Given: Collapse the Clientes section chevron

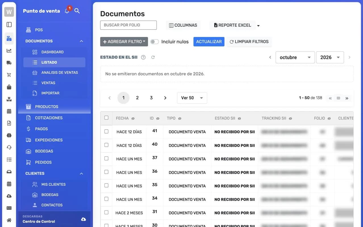Looking at the screenshot, I should coord(82,173).
